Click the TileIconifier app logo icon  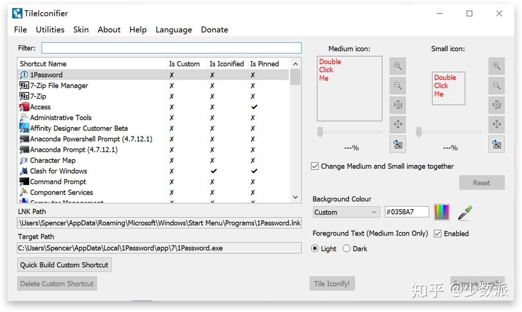(17, 14)
